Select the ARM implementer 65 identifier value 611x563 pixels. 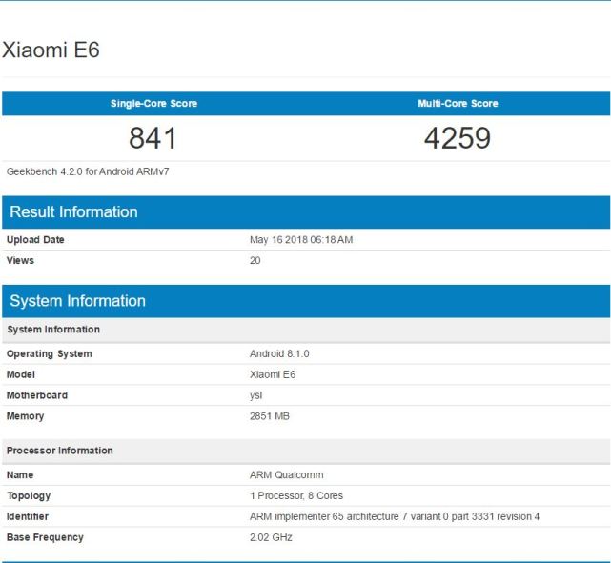coord(395,516)
